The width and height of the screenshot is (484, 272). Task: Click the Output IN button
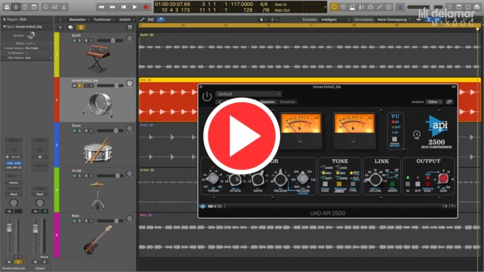pyautogui.click(x=408, y=184)
